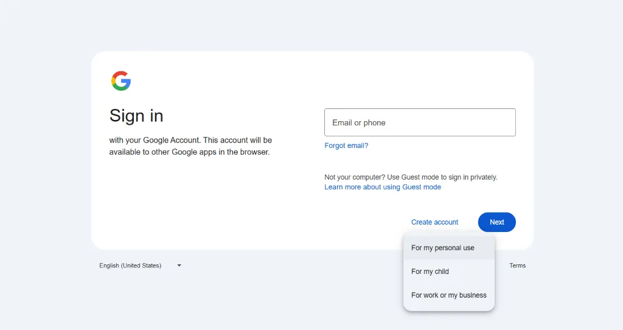Click the 'English (United States)' text label
The width and height of the screenshot is (623, 330).
(130, 265)
